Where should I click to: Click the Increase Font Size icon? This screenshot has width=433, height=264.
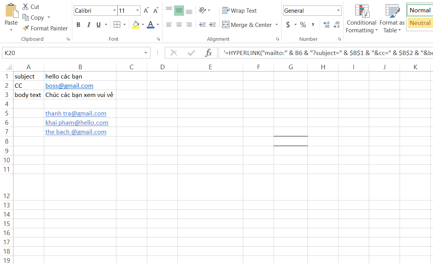click(146, 10)
